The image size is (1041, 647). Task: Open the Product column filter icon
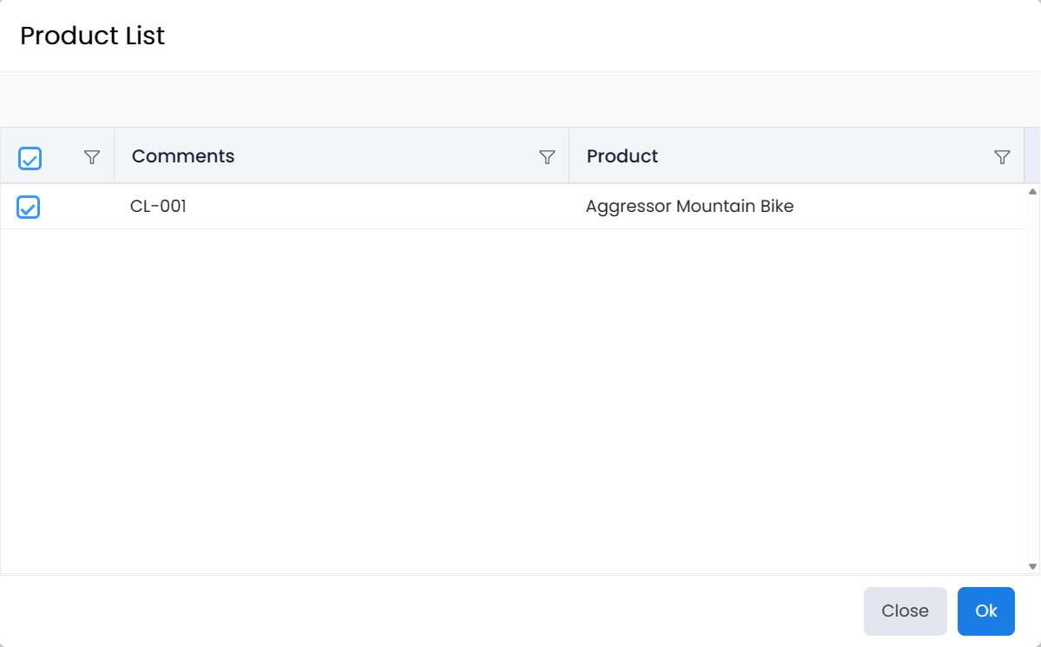[x=1002, y=157]
